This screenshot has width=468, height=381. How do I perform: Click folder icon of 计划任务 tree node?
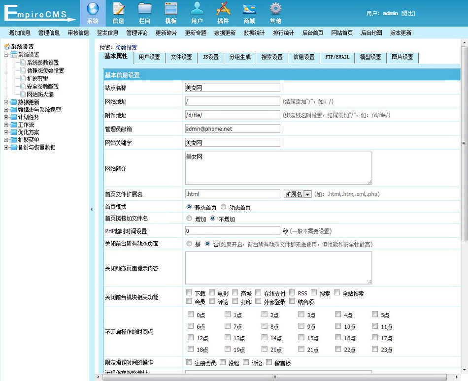click(x=14, y=117)
